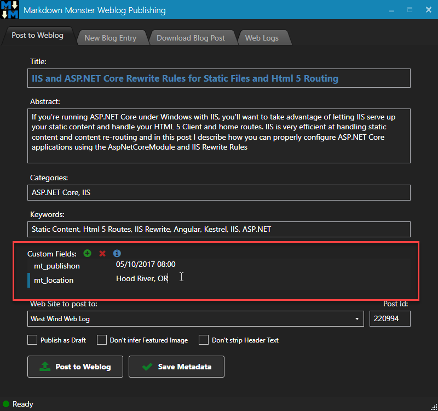Edit the Categories field

point(218,193)
